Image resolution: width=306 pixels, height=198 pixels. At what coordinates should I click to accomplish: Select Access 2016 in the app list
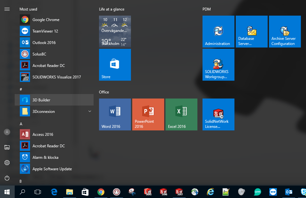pos(43,135)
